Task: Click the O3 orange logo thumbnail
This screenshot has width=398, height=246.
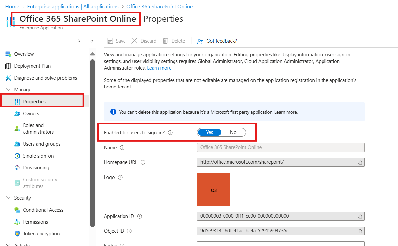Action: click(214, 190)
